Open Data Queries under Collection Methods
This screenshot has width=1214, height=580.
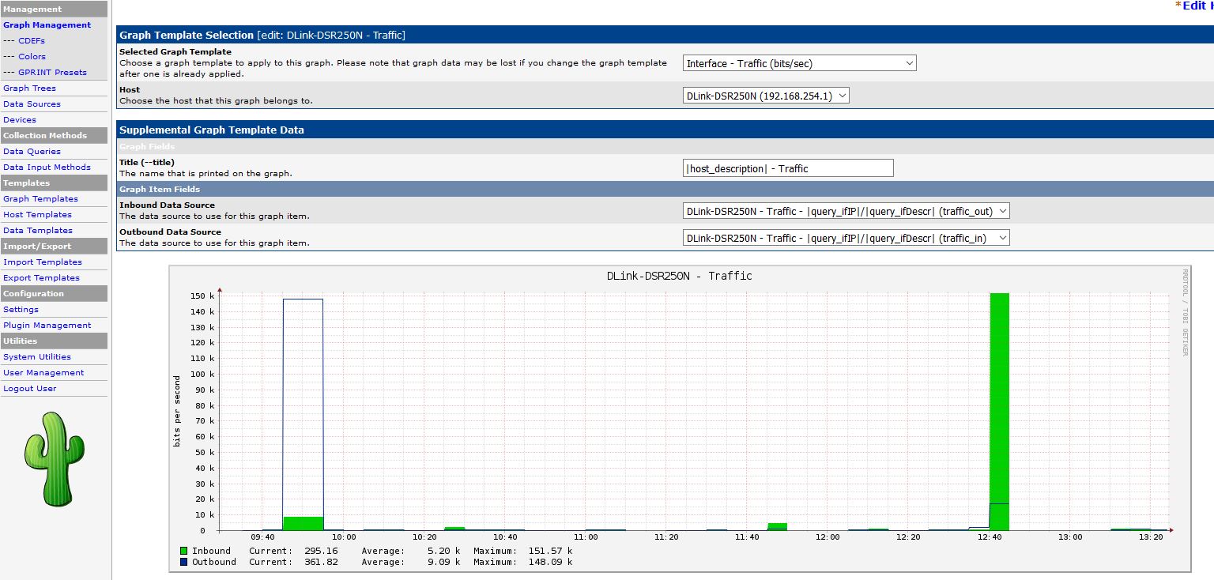click(x=32, y=152)
